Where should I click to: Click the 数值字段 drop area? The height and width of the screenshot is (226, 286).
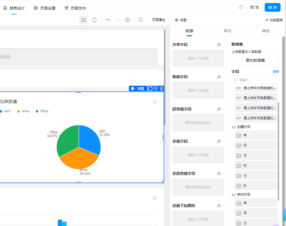(x=198, y=90)
